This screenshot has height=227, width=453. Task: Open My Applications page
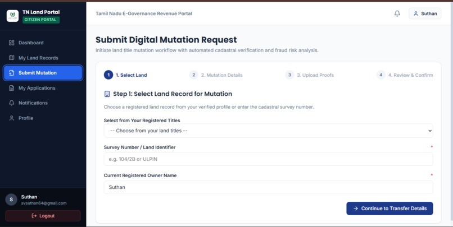43,88
